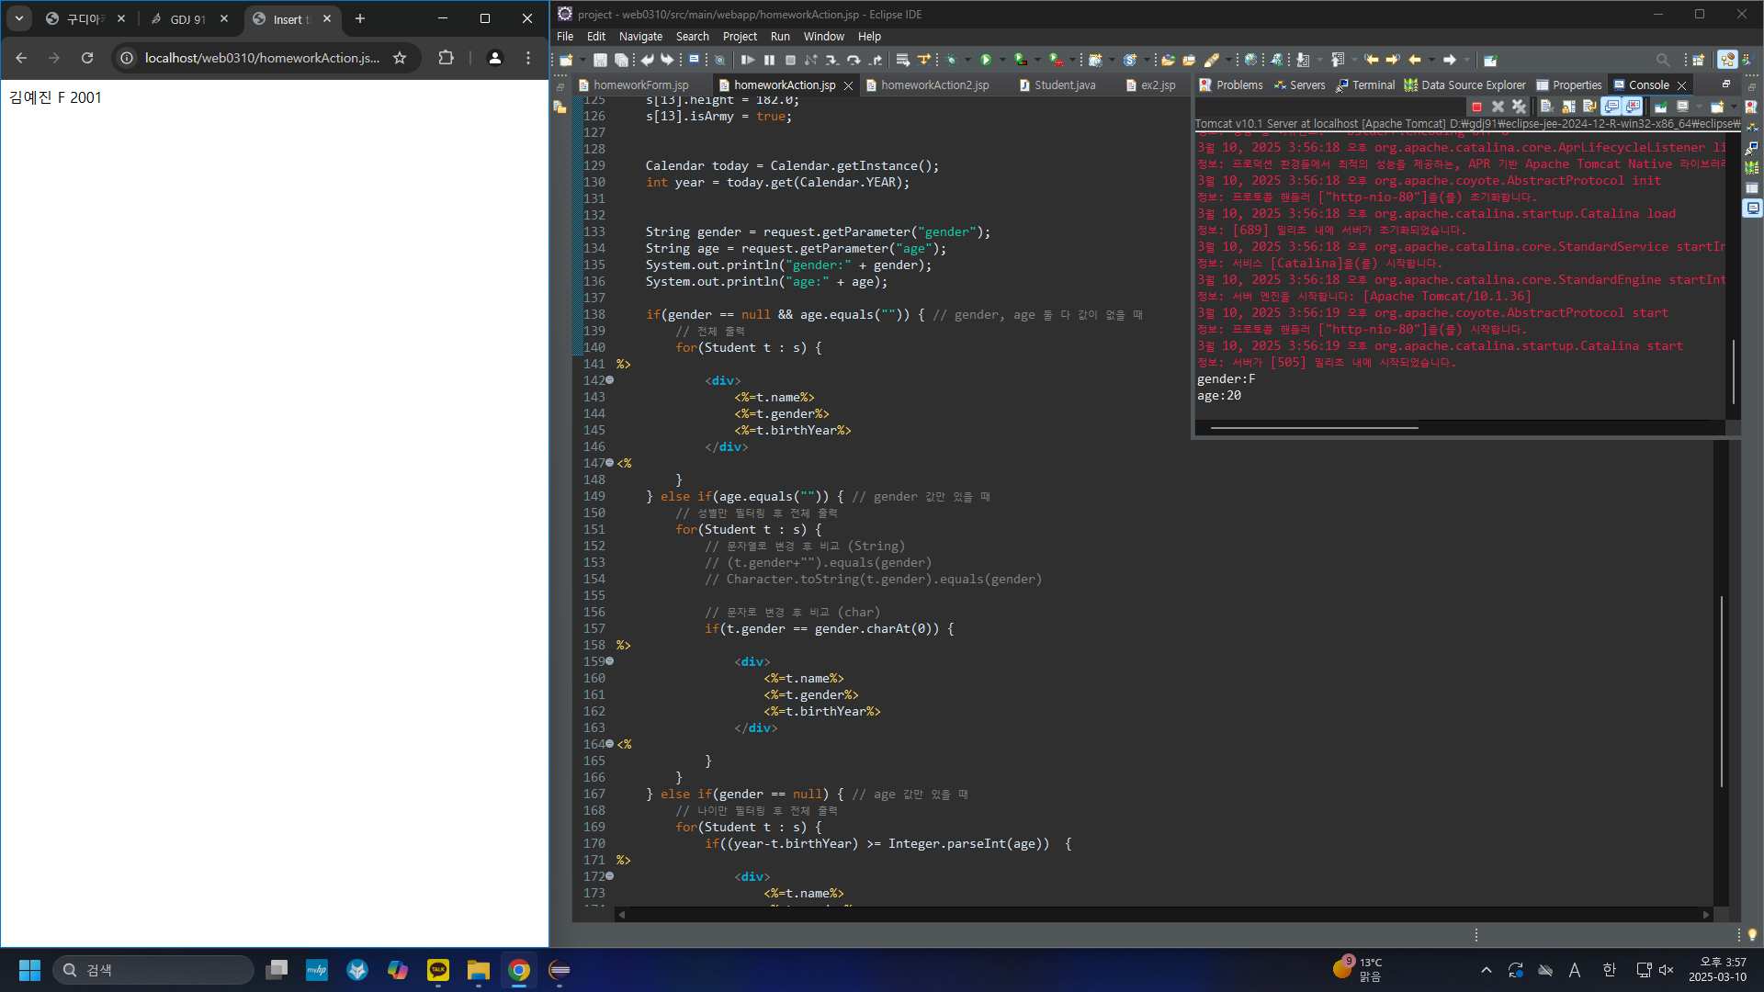Click the Open Perspective icon

(1698, 60)
